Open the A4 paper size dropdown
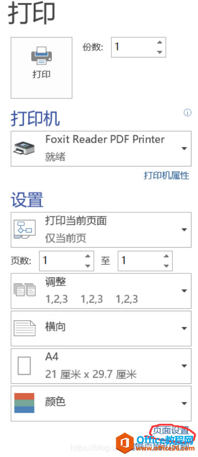This screenshot has width=198, height=457. pos(101,366)
